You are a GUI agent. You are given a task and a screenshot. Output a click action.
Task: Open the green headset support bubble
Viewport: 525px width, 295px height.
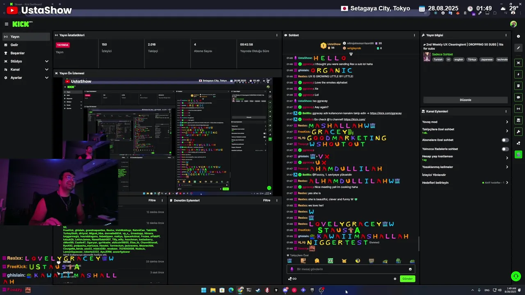pyautogui.click(x=516, y=276)
